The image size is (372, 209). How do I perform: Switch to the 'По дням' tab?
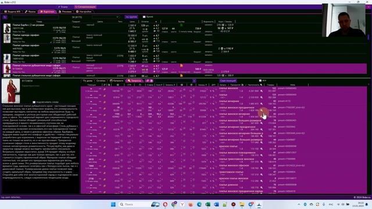click(x=88, y=81)
